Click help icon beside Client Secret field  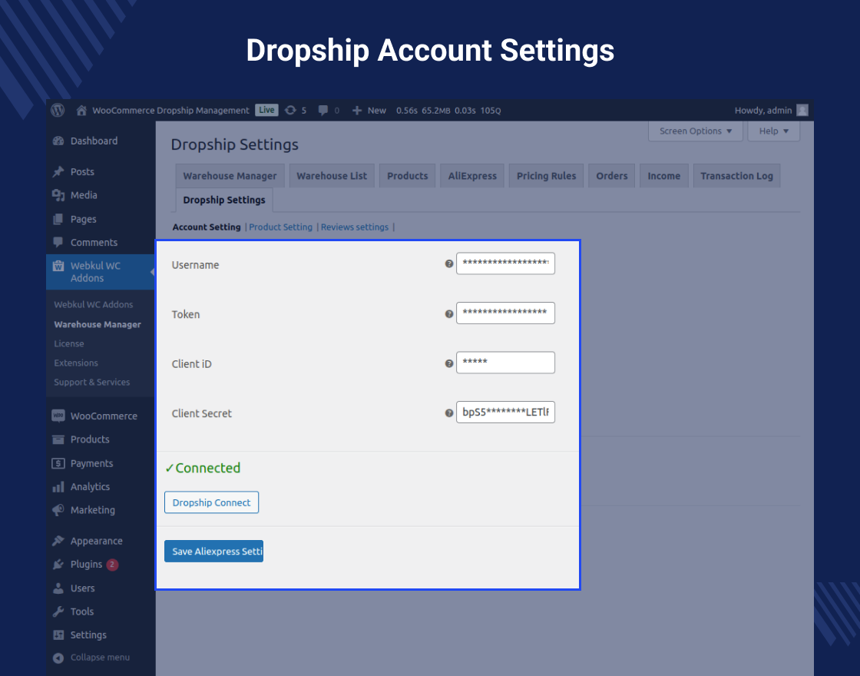tap(449, 413)
